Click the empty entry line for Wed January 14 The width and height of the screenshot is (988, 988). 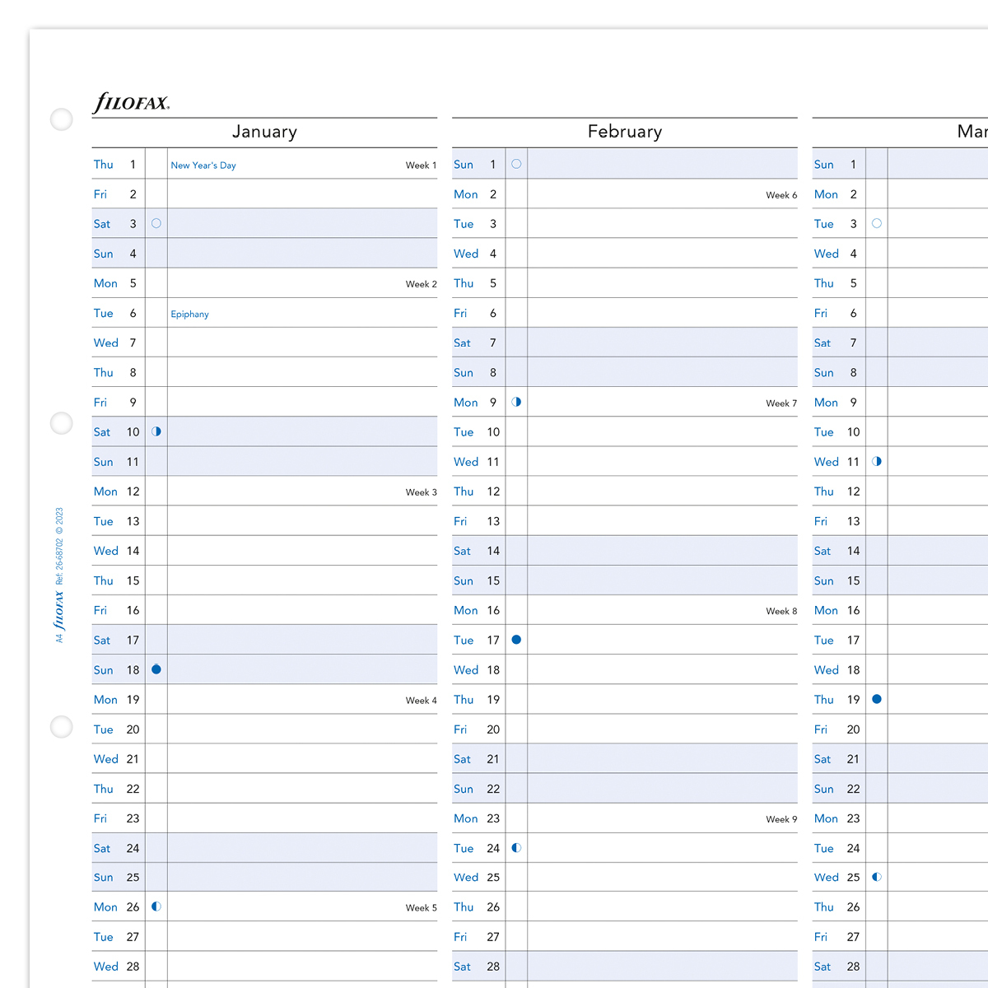(x=302, y=551)
